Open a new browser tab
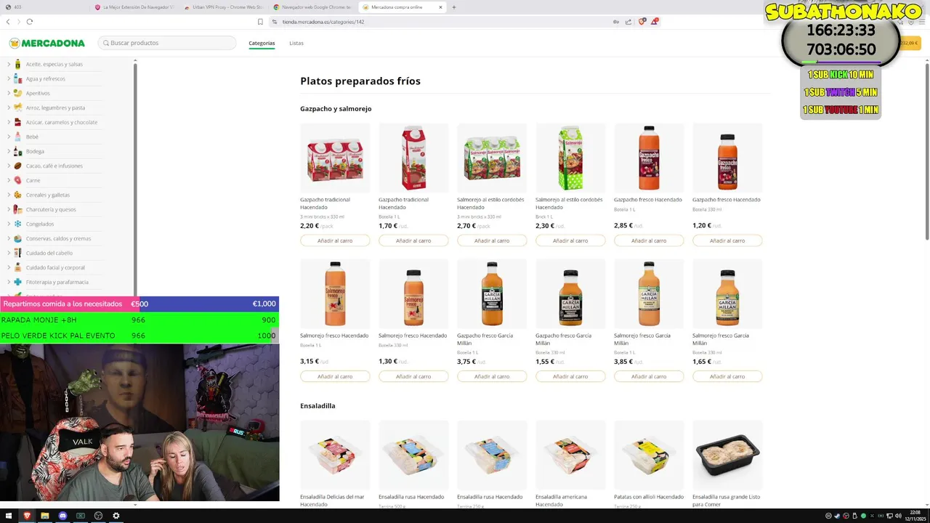Image resolution: width=930 pixels, height=523 pixels. 454,7
